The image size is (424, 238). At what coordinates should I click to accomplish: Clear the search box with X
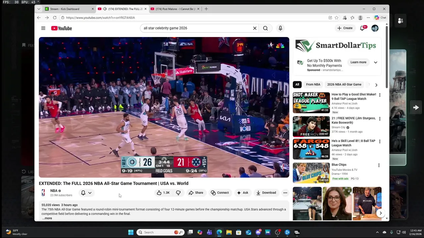coord(255,28)
